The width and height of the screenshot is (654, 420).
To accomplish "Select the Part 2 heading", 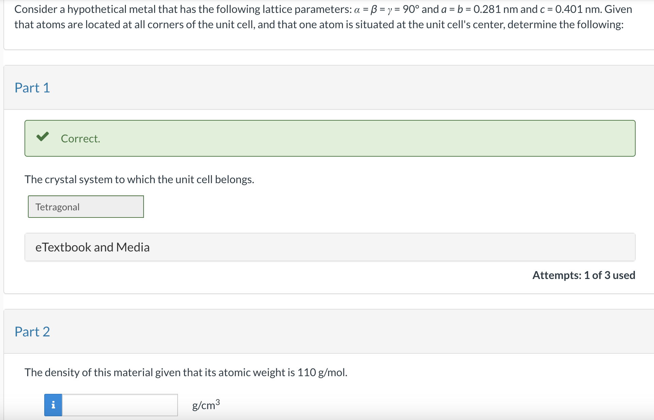I will 32,332.
